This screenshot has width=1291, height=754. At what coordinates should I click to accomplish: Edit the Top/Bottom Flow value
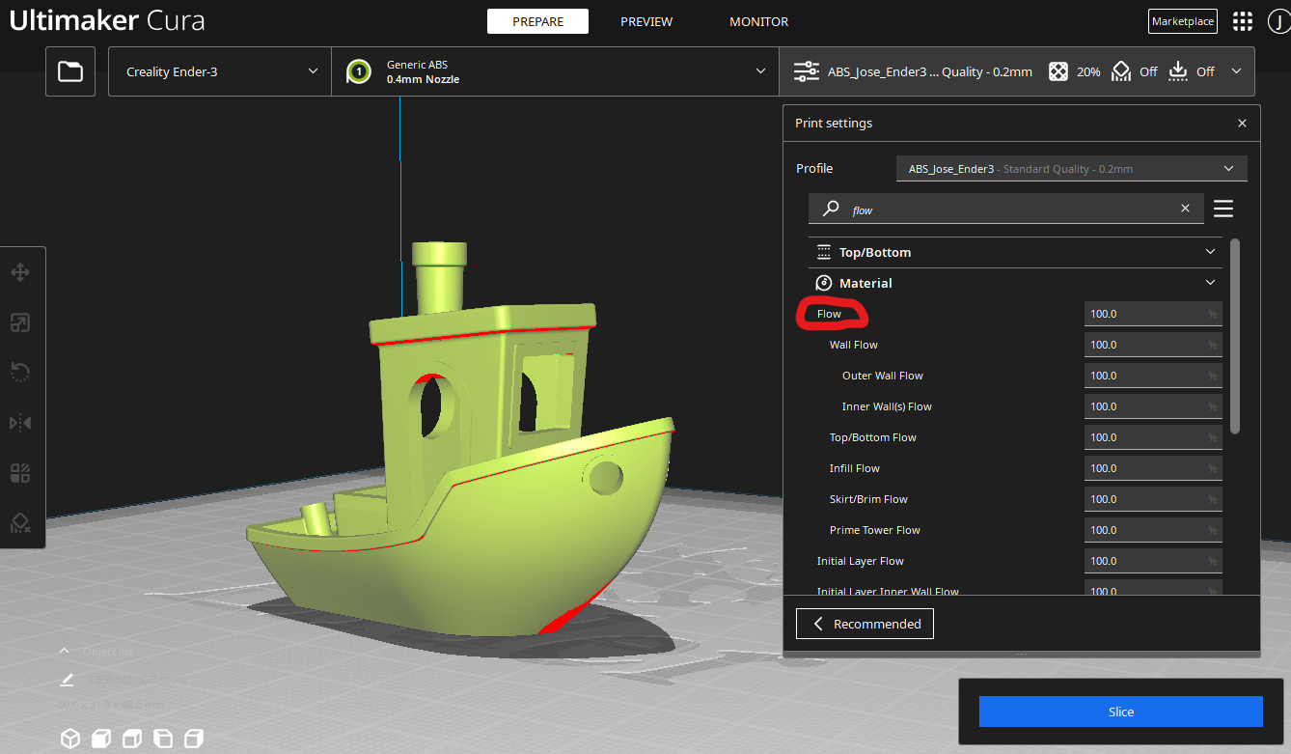point(1153,437)
